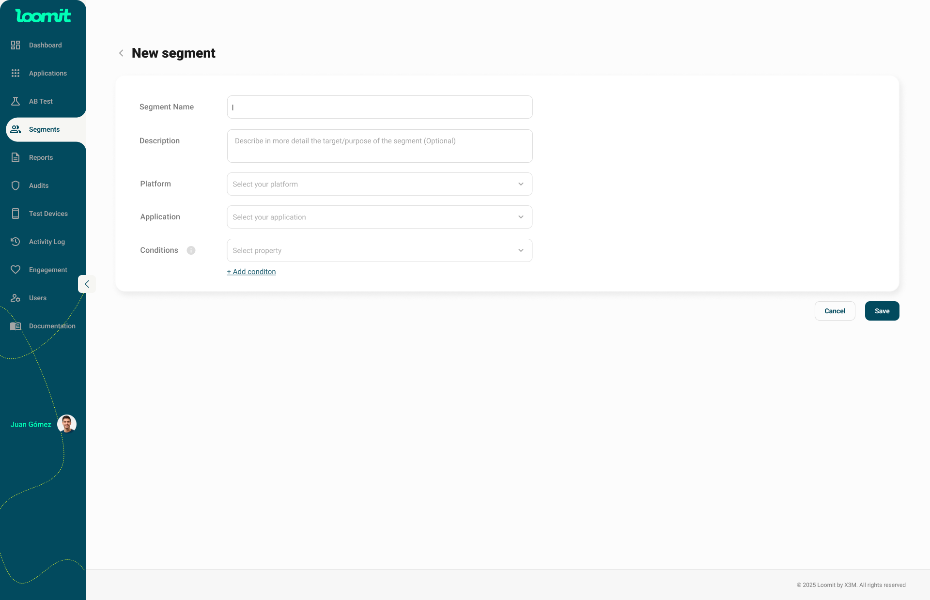Open Documentation from the sidebar
Image resolution: width=930 pixels, height=600 pixels.
(x=52, y=326)
